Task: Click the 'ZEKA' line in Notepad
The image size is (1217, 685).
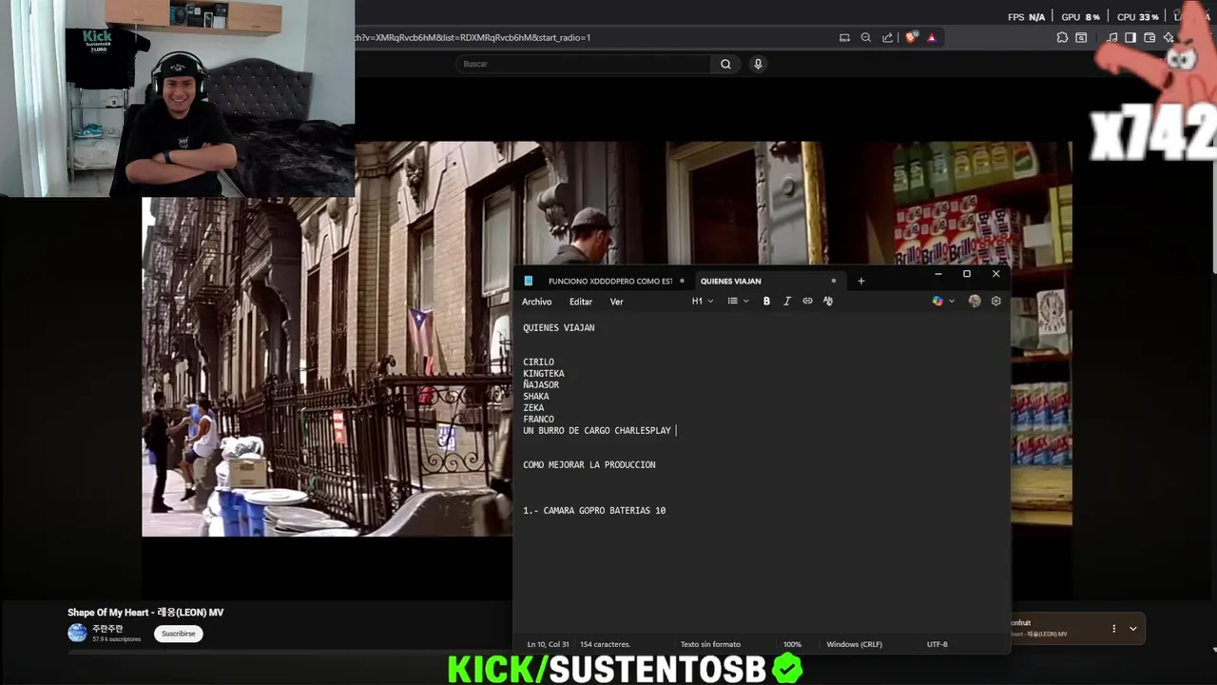Action: [x=533, y=408]
